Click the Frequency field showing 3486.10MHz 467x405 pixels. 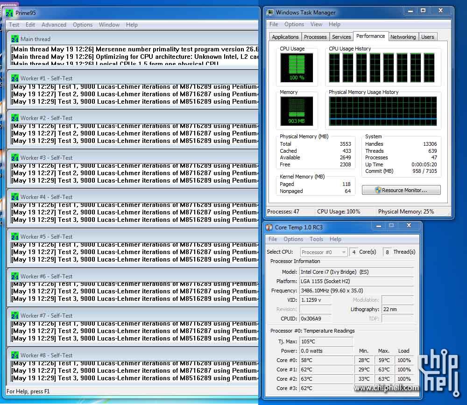coord(356,291)
